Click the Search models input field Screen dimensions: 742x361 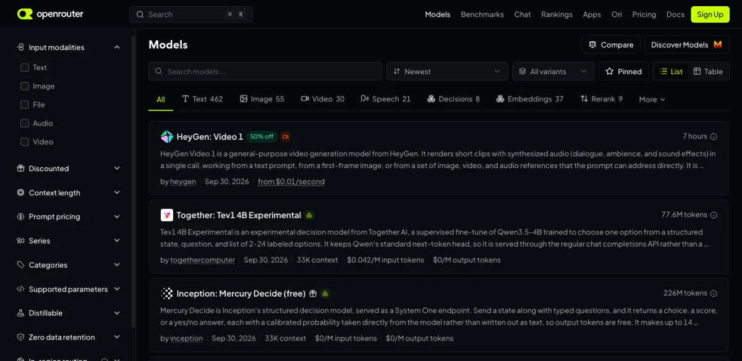(x=265, y=72)
